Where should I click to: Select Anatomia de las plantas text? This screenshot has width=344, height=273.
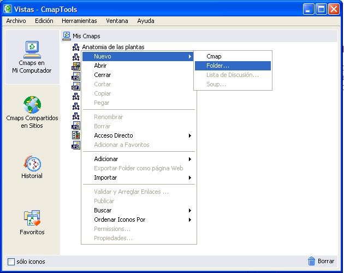113,47
